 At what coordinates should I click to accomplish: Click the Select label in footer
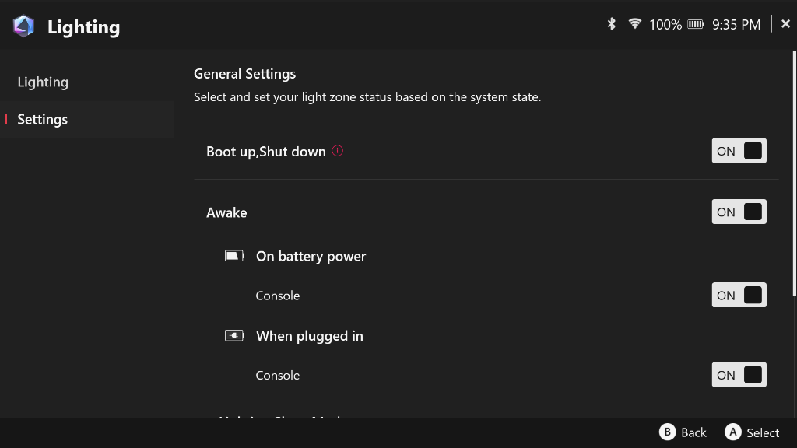point(763,432)
